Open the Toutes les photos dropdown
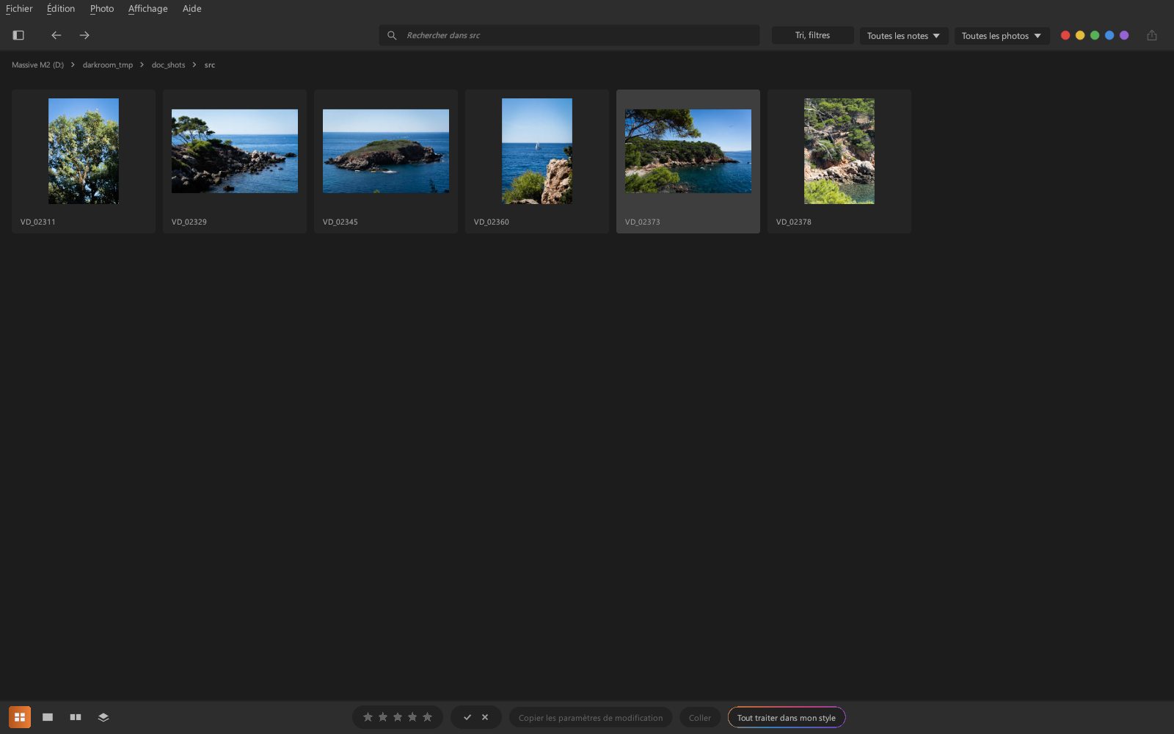This screenshot has height=734, width=1174. [x=1002, y=35]
